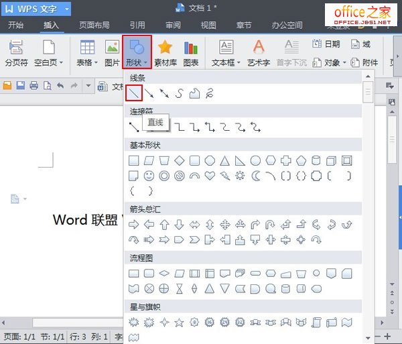
Task: Click the save icon in quick toolbar
Action: click(x=21, y=85)
